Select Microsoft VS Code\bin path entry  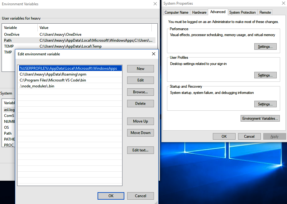[x=53, y=80]
